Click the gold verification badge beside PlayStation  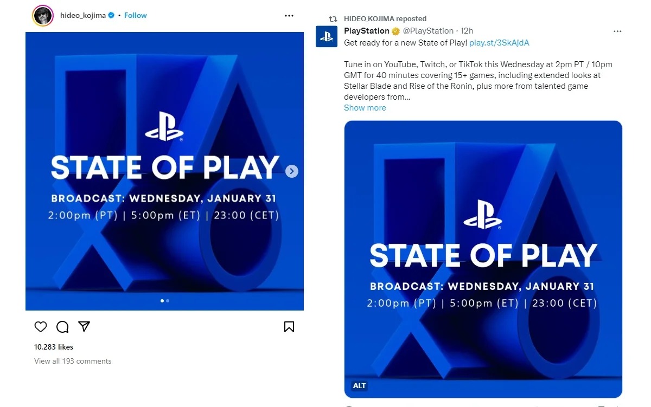[394, 31]
